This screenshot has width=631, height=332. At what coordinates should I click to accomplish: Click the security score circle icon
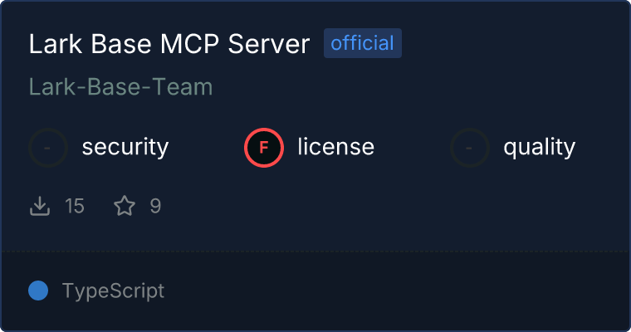click(48, 148)
